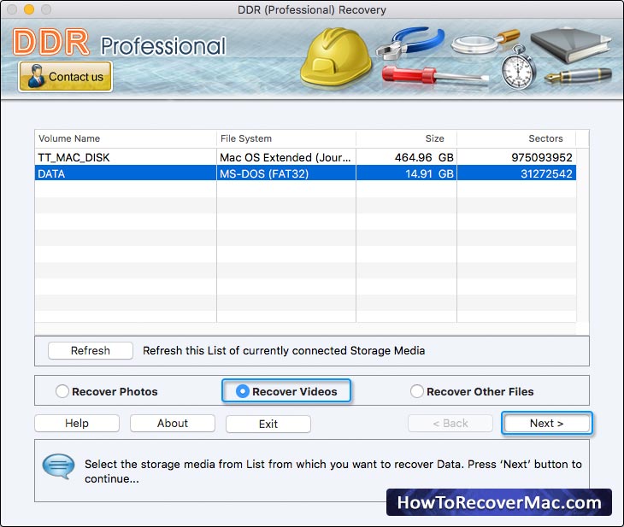This screenshot has height=527, width=624.
Task: Open the Help button
Action: 77,423
